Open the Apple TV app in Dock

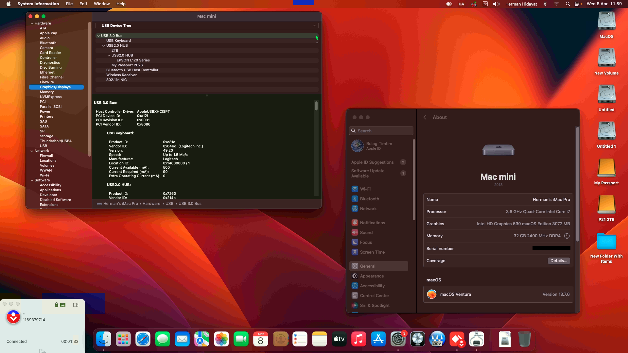pyautogui.click(x=339, y=339)
